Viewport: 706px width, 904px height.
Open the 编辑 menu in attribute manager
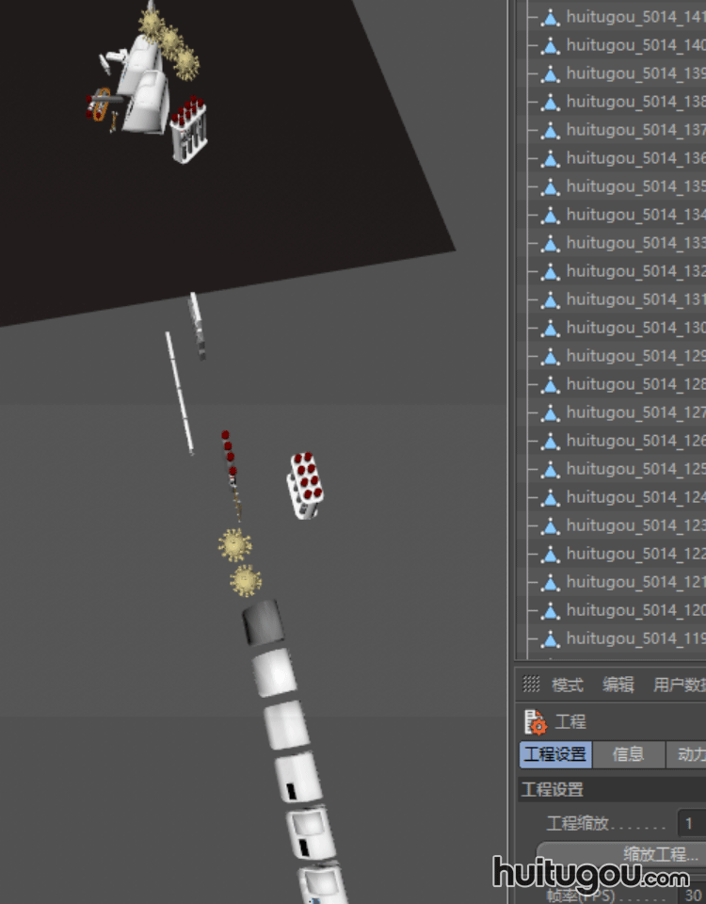[618, 685]
